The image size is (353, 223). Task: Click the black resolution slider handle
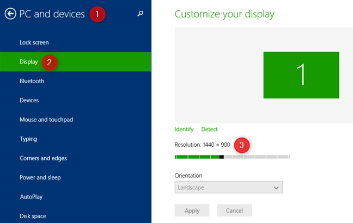(222, 157)
